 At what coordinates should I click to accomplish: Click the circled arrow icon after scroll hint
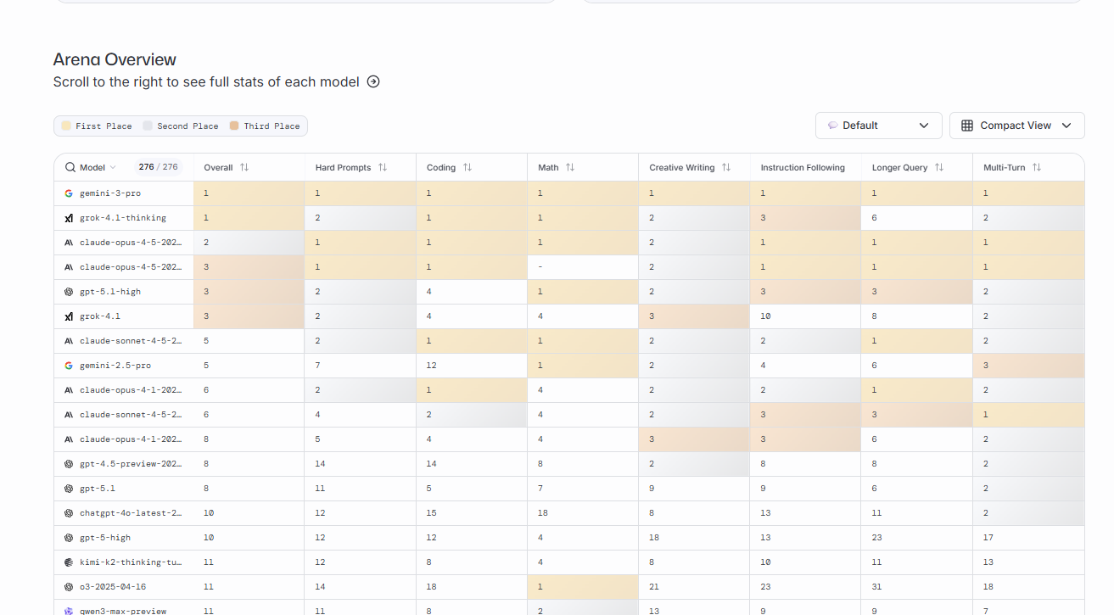(x=373, y=82)
